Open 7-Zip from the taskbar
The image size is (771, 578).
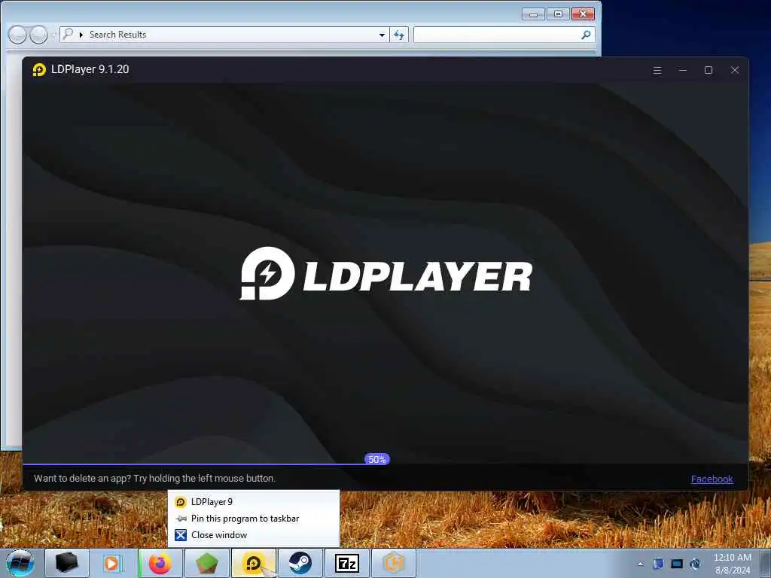coord(346,563)
